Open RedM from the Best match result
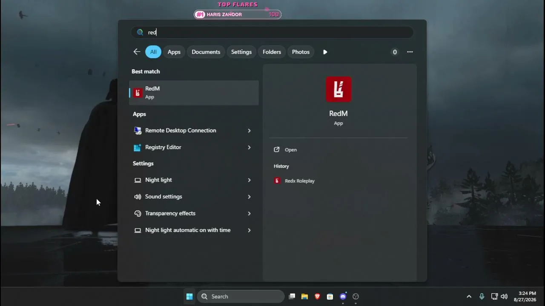Viewport: 545px width, 306px height. tap(194, 93)
